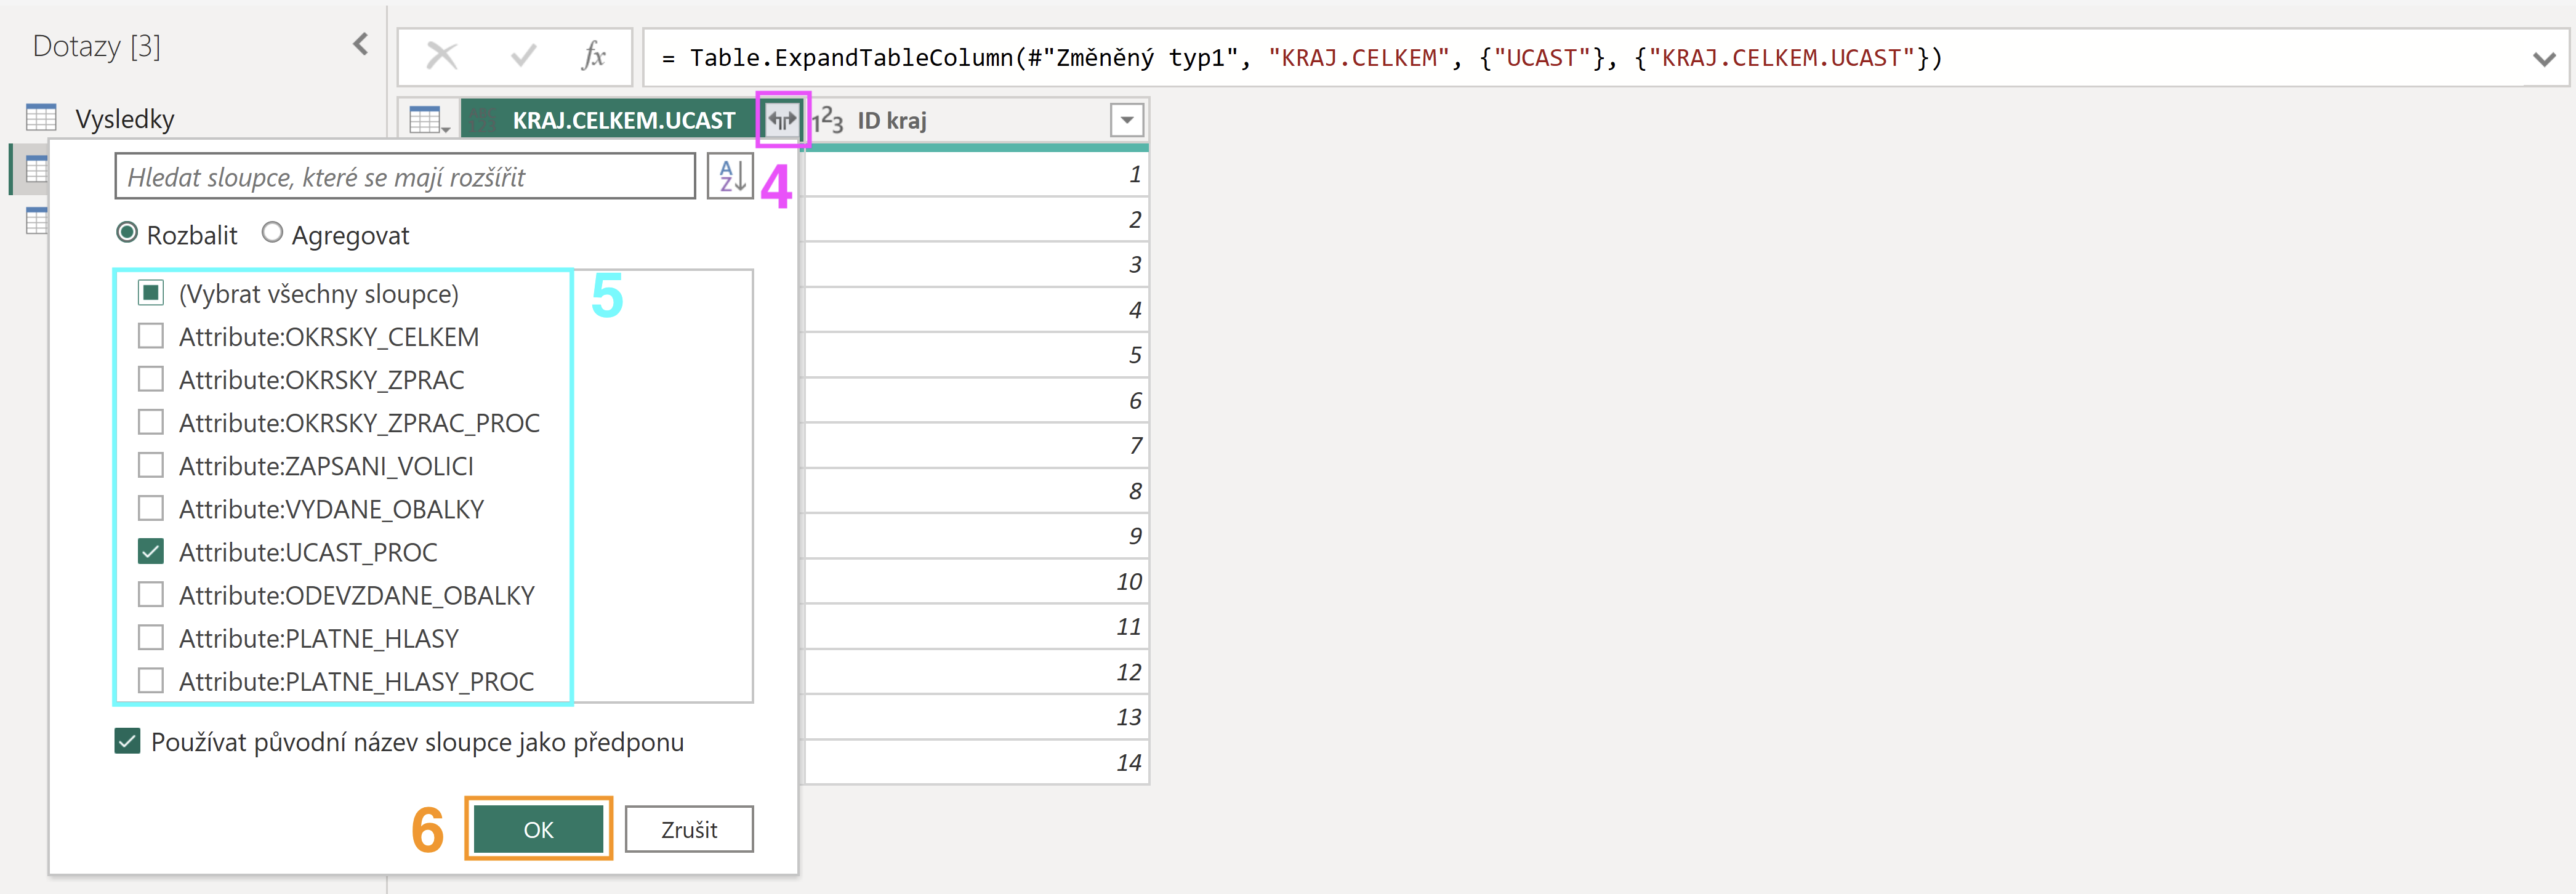
Task: Click the A-Z sort columns icon
Action: coord(730,176)
